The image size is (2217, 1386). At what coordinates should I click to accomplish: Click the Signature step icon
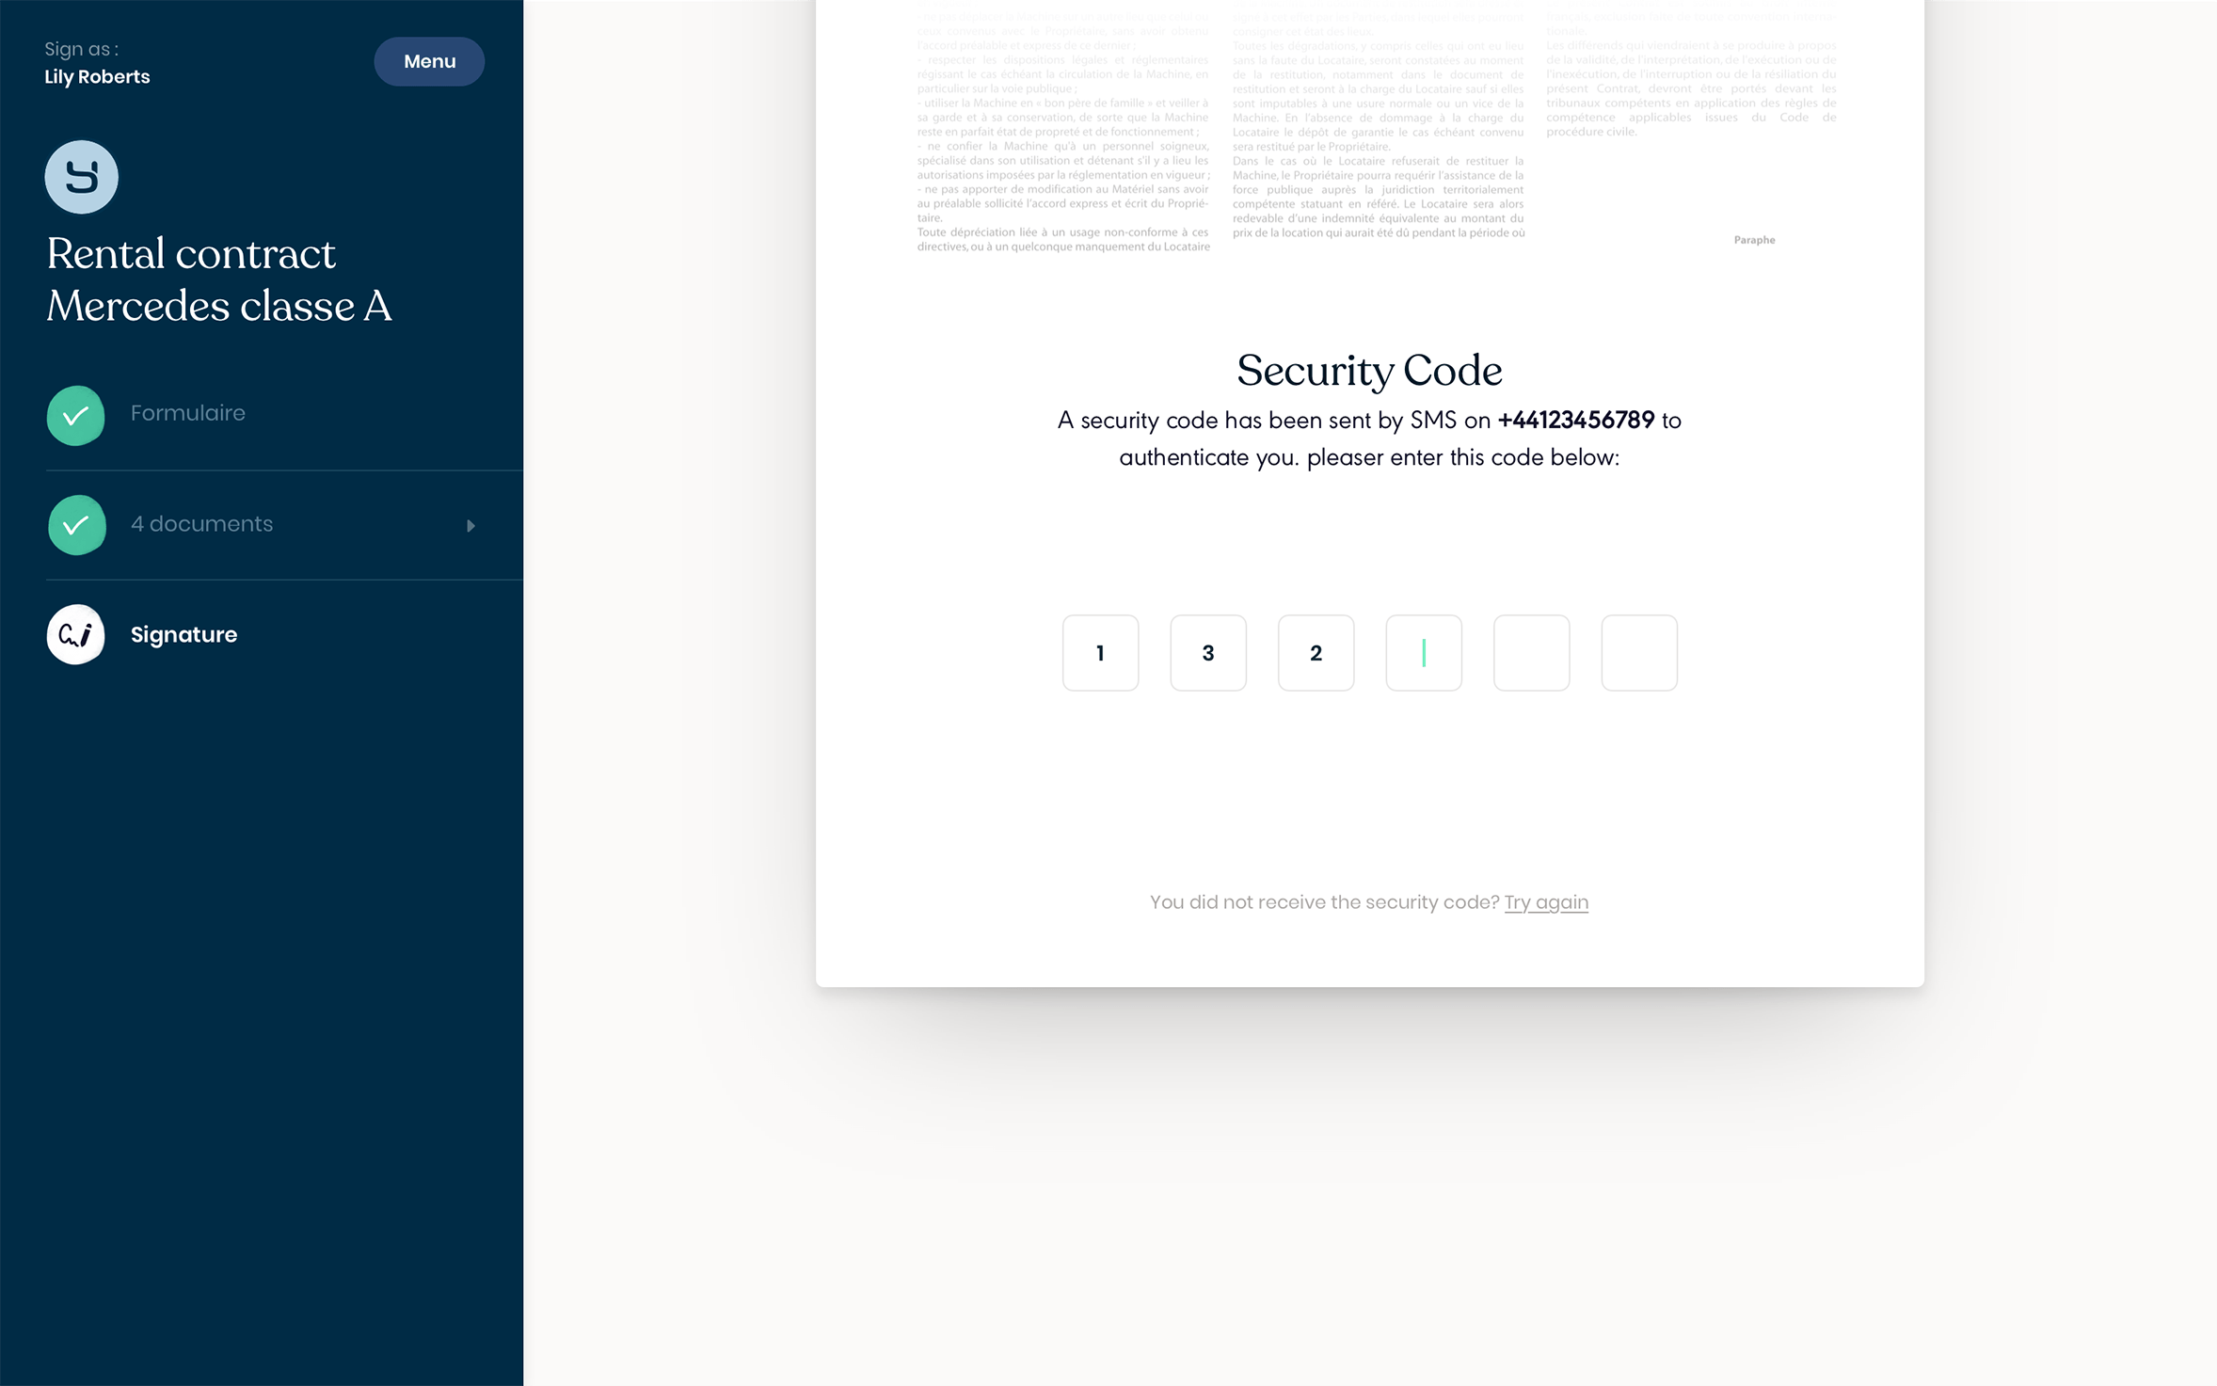tap(75, 634)
